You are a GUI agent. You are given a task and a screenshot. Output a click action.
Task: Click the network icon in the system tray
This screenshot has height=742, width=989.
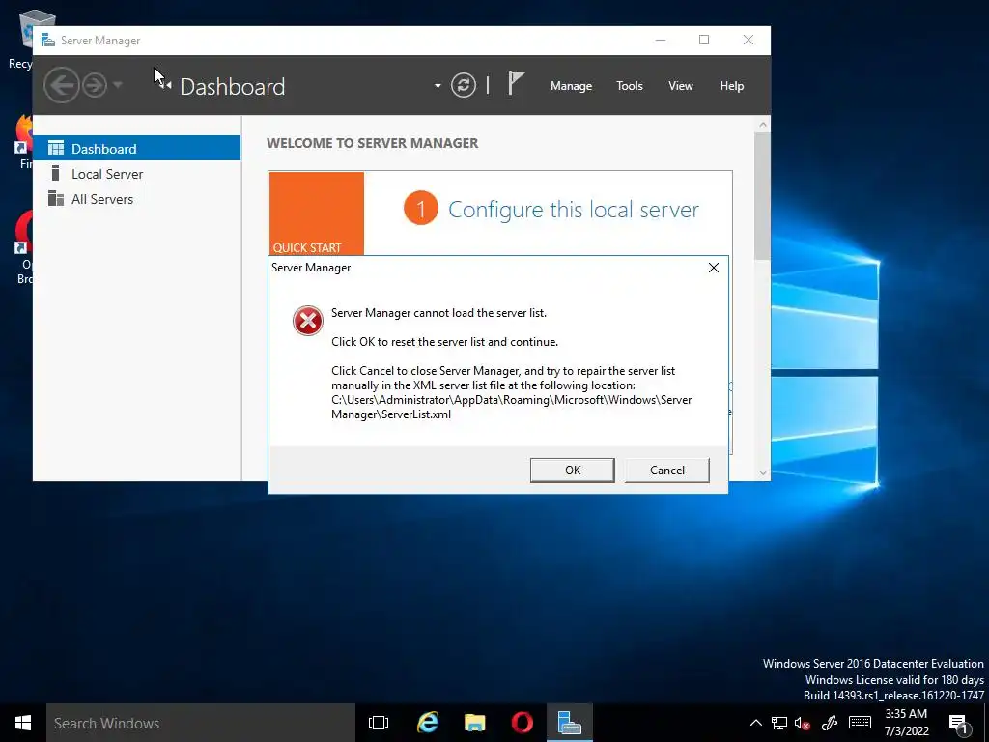pos(779,723)
